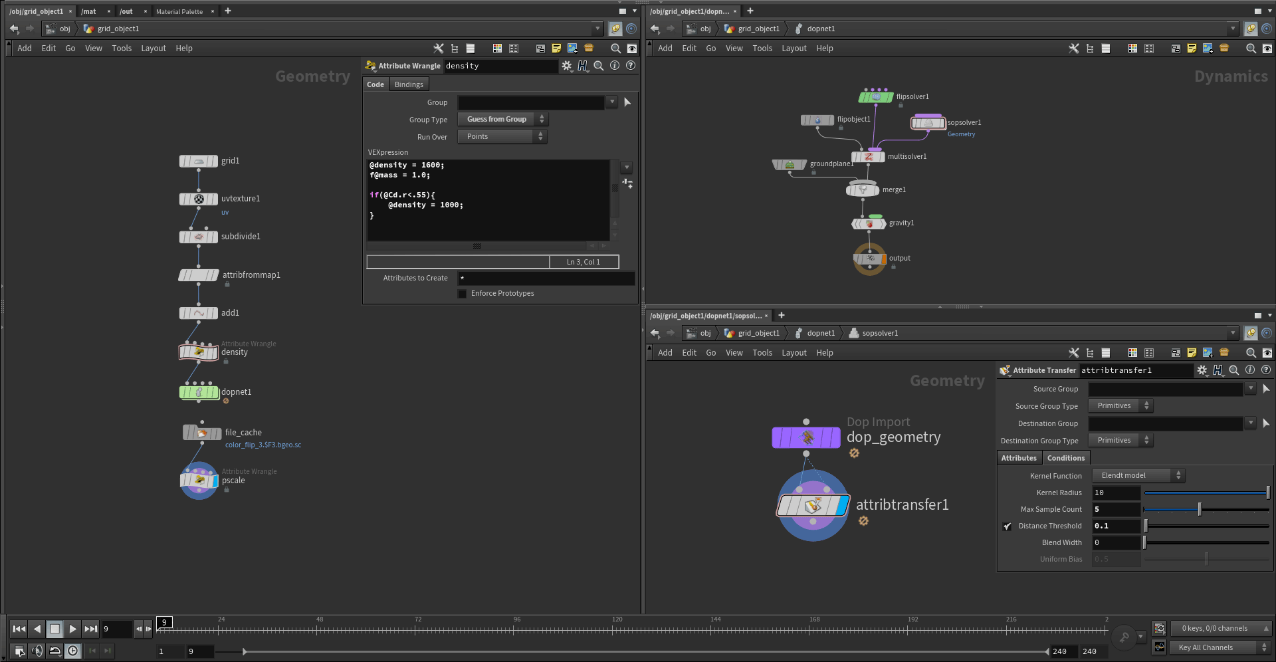Click the gear icon in Attribute Wrangle header
This screenshot has width=1276, height=662.
pyautogui.click(x=566, y=66)
